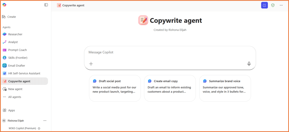Click the microphone voice input icon

249,64
